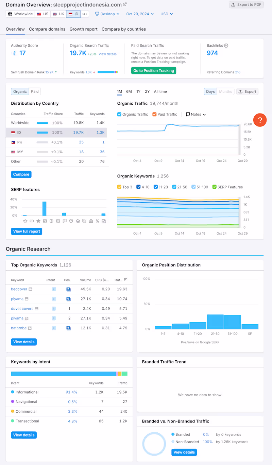The image size is (272, 465).
Task: Switch chart to Months view
Action: click(225, 91)
